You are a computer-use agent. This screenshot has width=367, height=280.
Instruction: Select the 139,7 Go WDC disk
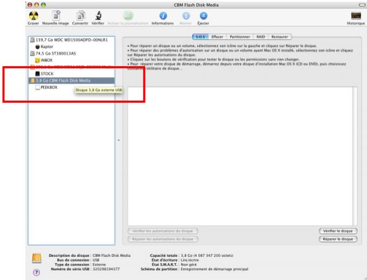pyautogui.click(x=71, y=40)
